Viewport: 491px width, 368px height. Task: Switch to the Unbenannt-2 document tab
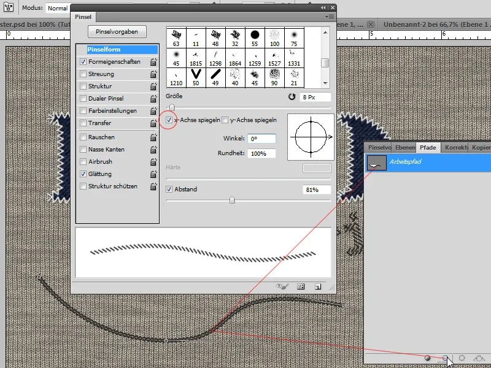coord(435,25)
